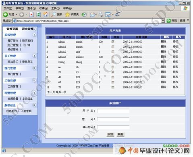The image size is (193, 157).
Task: Click the URL address bar field
Action: point(89,21)
